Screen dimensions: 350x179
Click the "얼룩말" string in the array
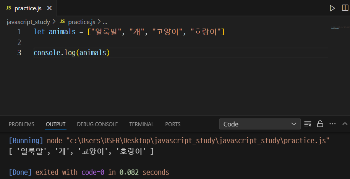tap(106, 32)
